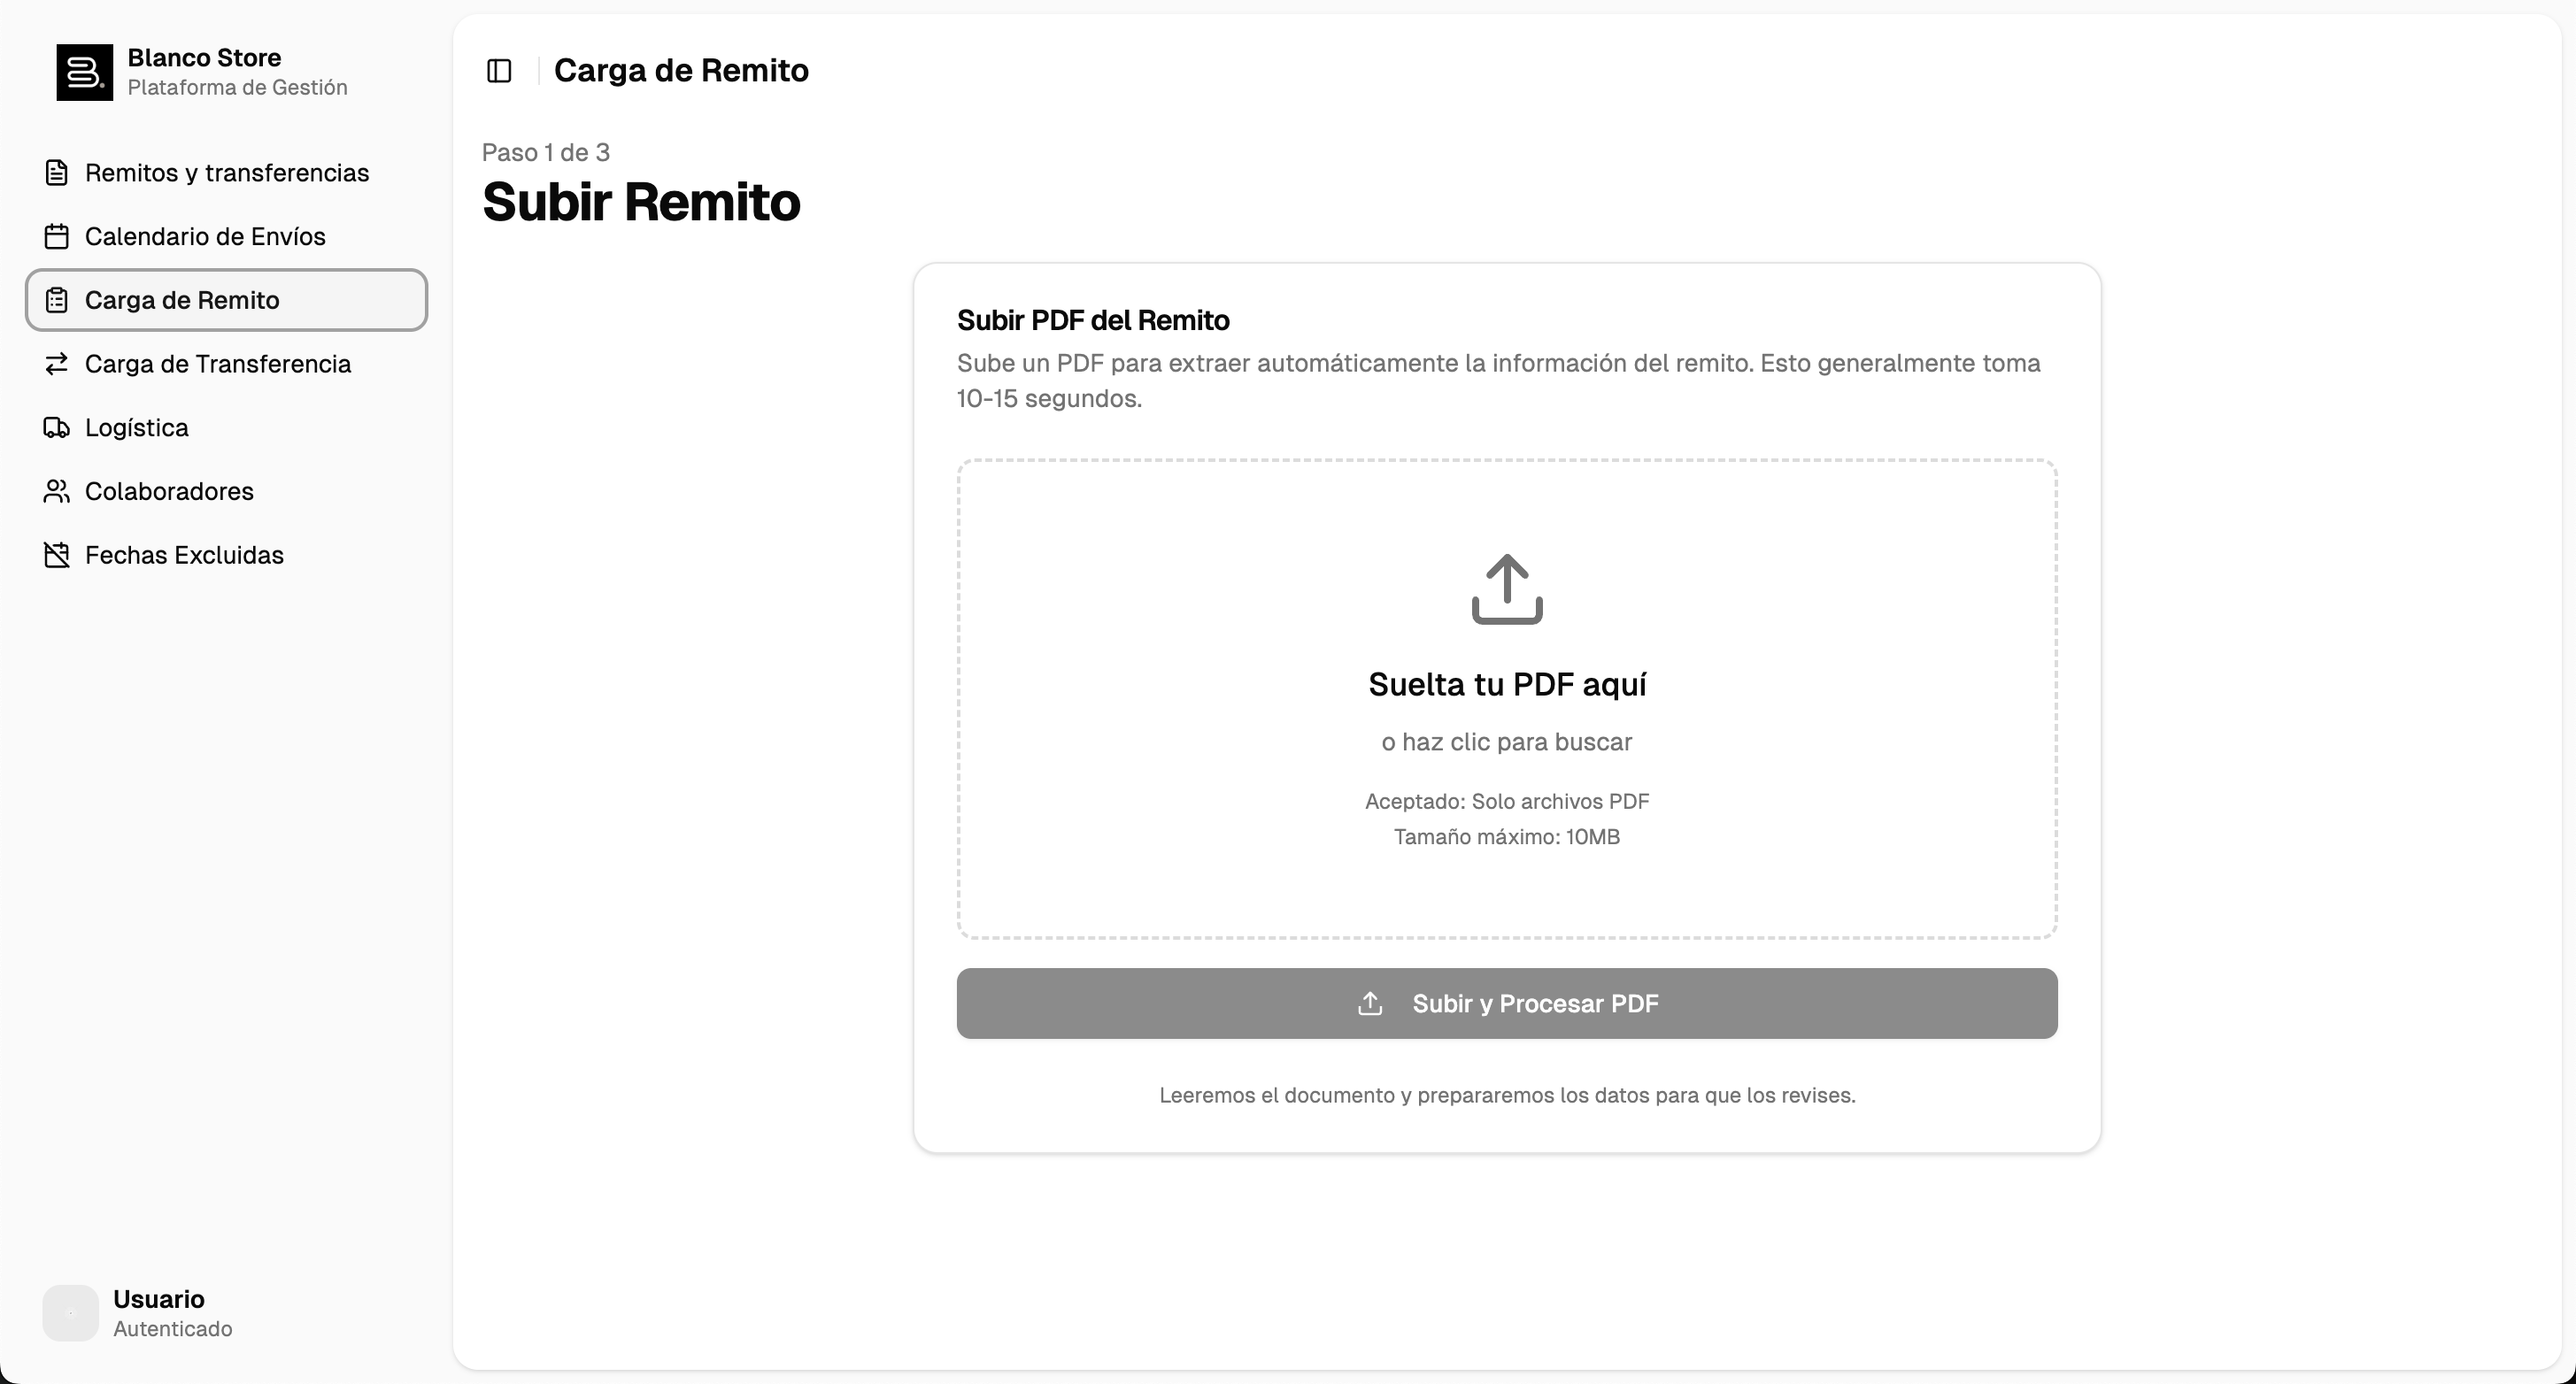The image size is (2576, 1384).
Task: Toggle the sidebar panel icon
Action: pos(499,71)
